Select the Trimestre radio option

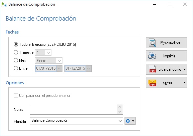point(16,52)
